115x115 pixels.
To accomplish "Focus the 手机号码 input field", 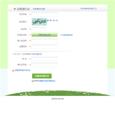I will pos(44,14).
